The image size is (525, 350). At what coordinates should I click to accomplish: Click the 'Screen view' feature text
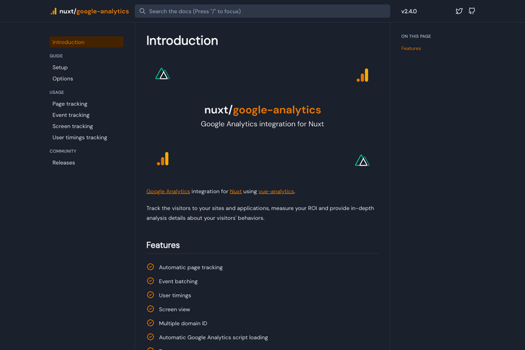pyautogui.click(x=175, y=309)
